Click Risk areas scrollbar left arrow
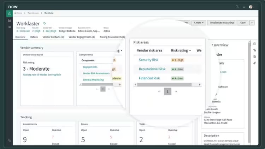The width and height of the screenshot is (265, 149). 135,84
